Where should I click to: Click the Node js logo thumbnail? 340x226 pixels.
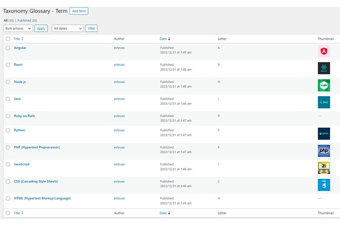pyautogui.click(x=324, y=86)
